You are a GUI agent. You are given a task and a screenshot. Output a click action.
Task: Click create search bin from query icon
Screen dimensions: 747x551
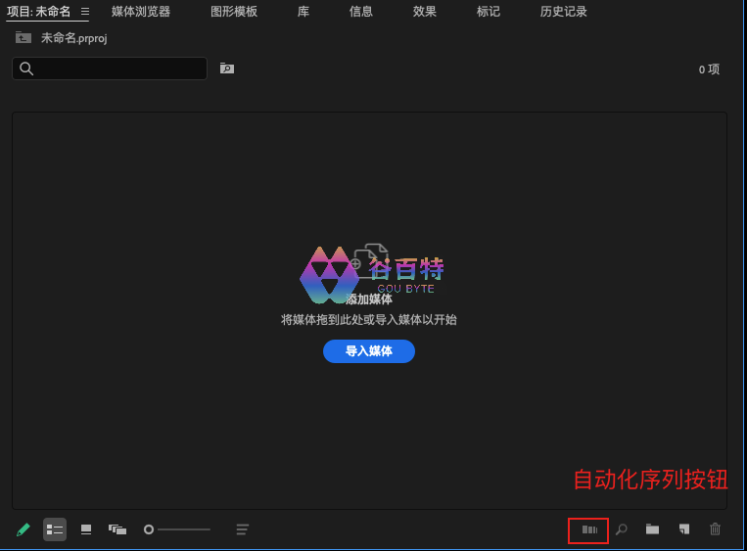pyautogui.click(x=227, y=69)
